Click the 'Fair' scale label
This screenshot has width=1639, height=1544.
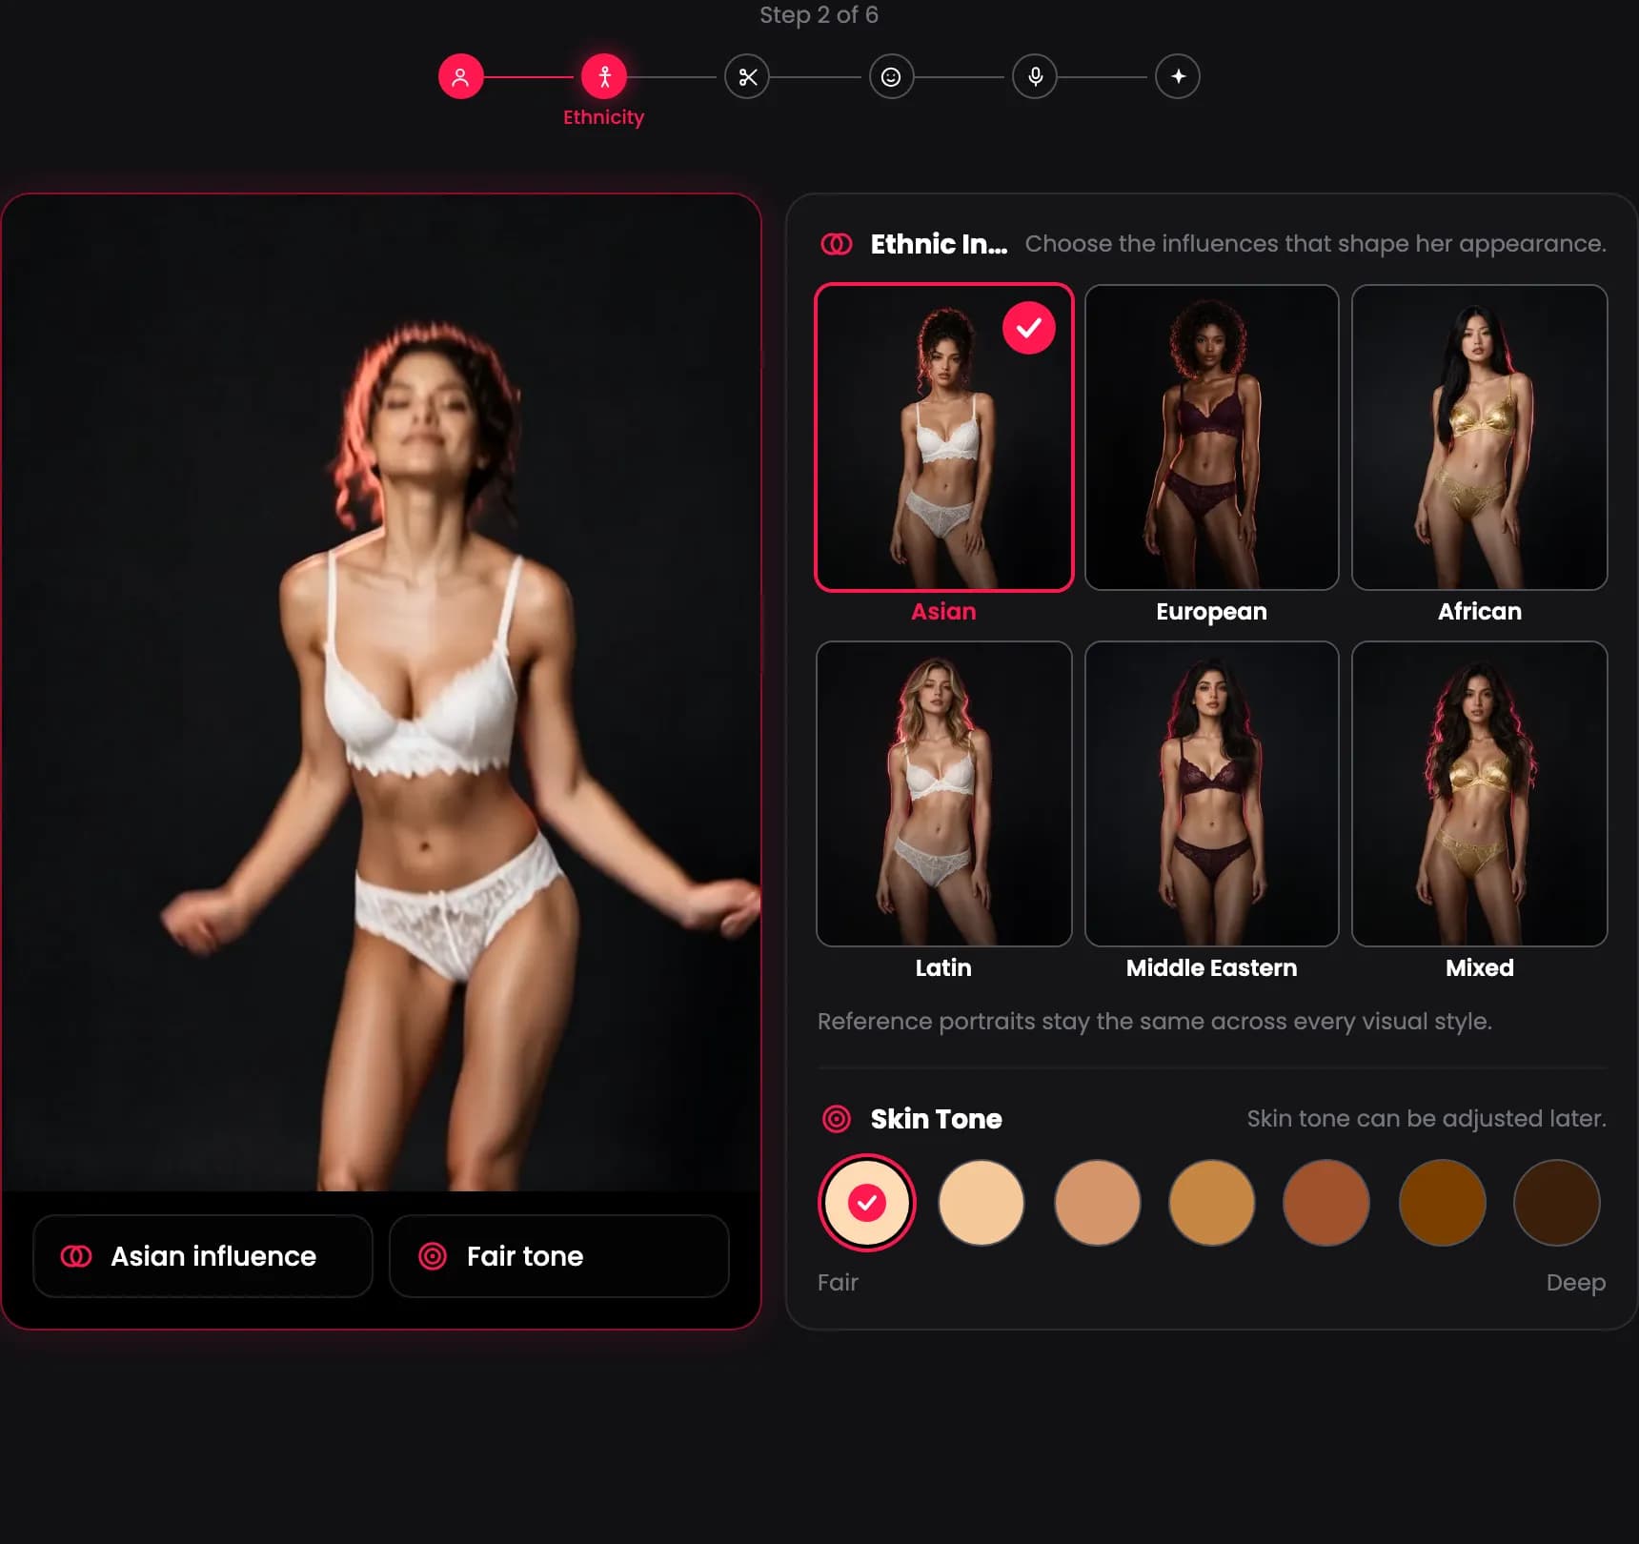click(x=839, y=1283)
